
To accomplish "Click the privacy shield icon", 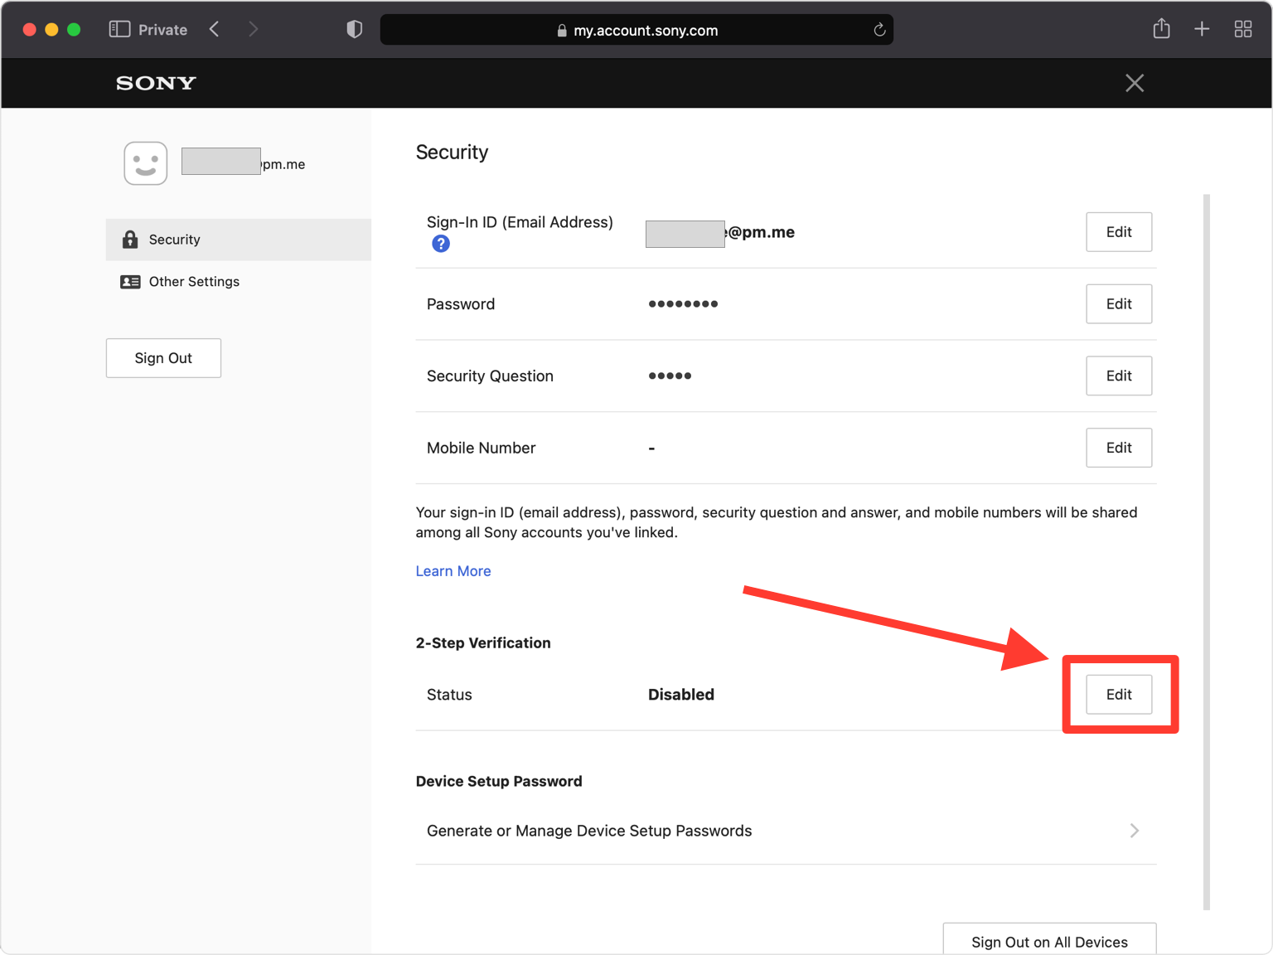I will pyautogui.click(x=354, y=30).
